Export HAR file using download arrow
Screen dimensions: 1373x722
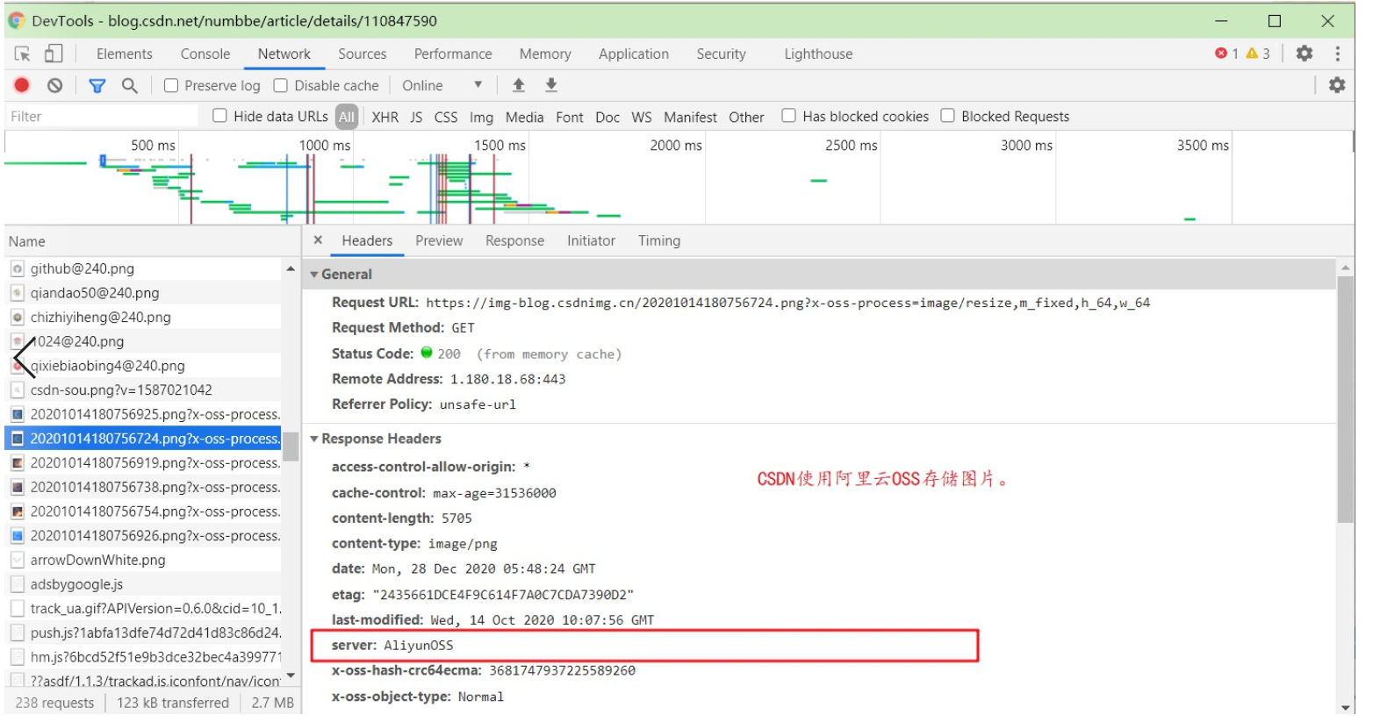pos(550,85)
